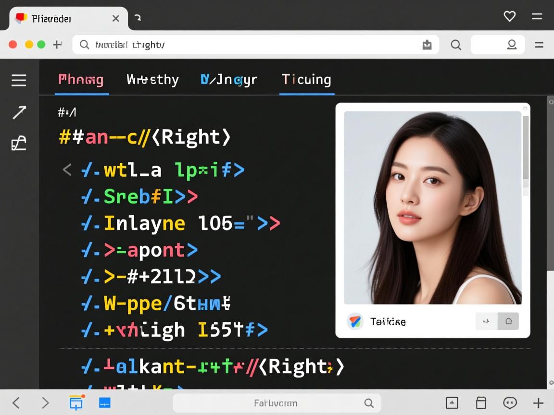
Task: Click the arrow share icon in the sidebar
Action: 18,112
